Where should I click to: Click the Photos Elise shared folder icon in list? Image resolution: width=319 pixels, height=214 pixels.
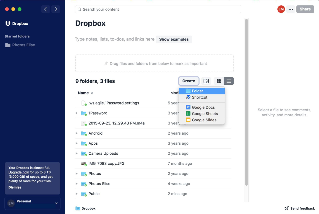tap(84, 184)
